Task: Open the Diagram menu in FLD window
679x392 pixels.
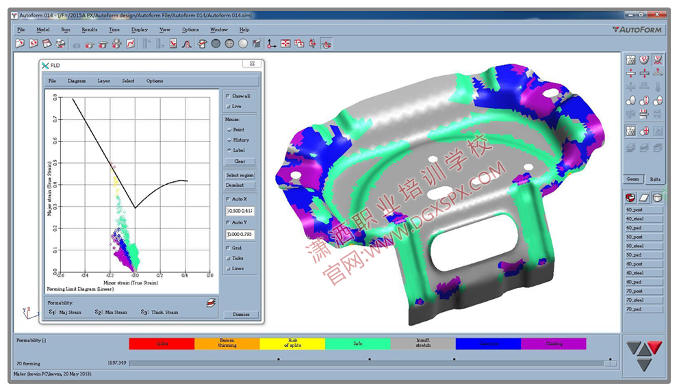Action: (77, 81)
